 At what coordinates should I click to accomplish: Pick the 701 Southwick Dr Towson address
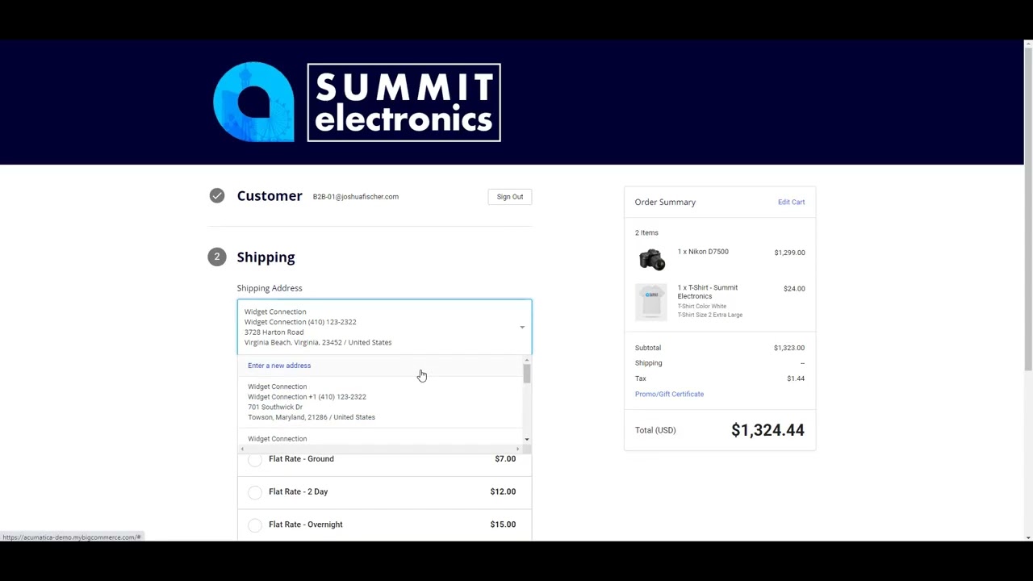click(x=381, y=402)
